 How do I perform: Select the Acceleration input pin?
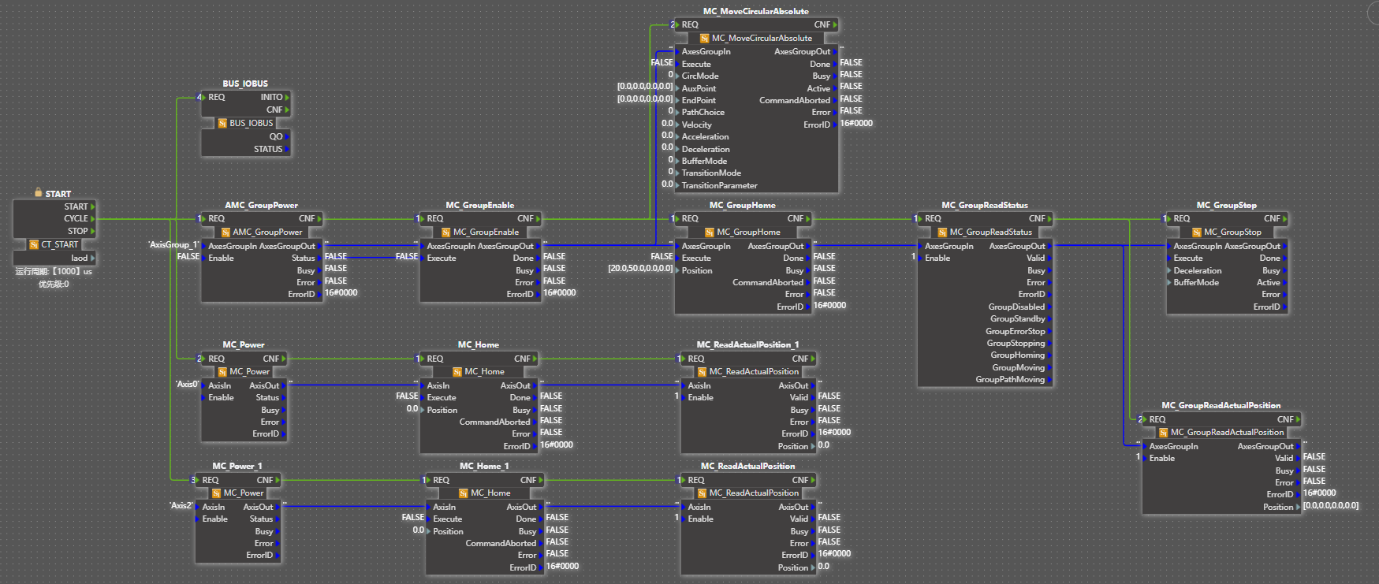[x=703, y=137]
